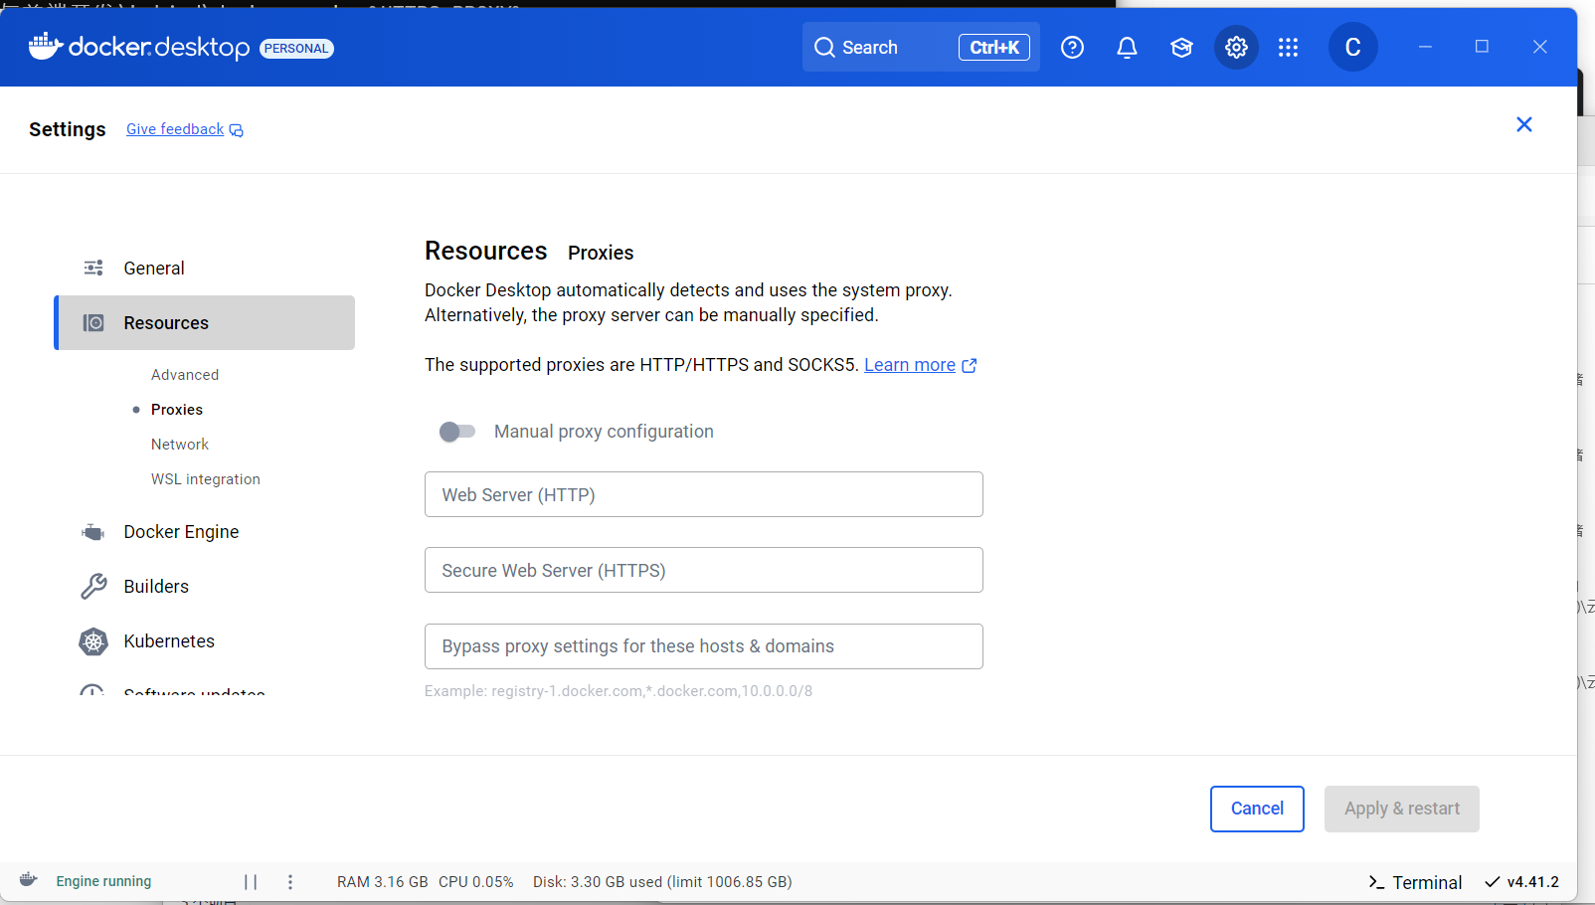Click the Ctrl+K shortcut badge
The width and height of the screenshot is (1595, 905).
(993, 47)
